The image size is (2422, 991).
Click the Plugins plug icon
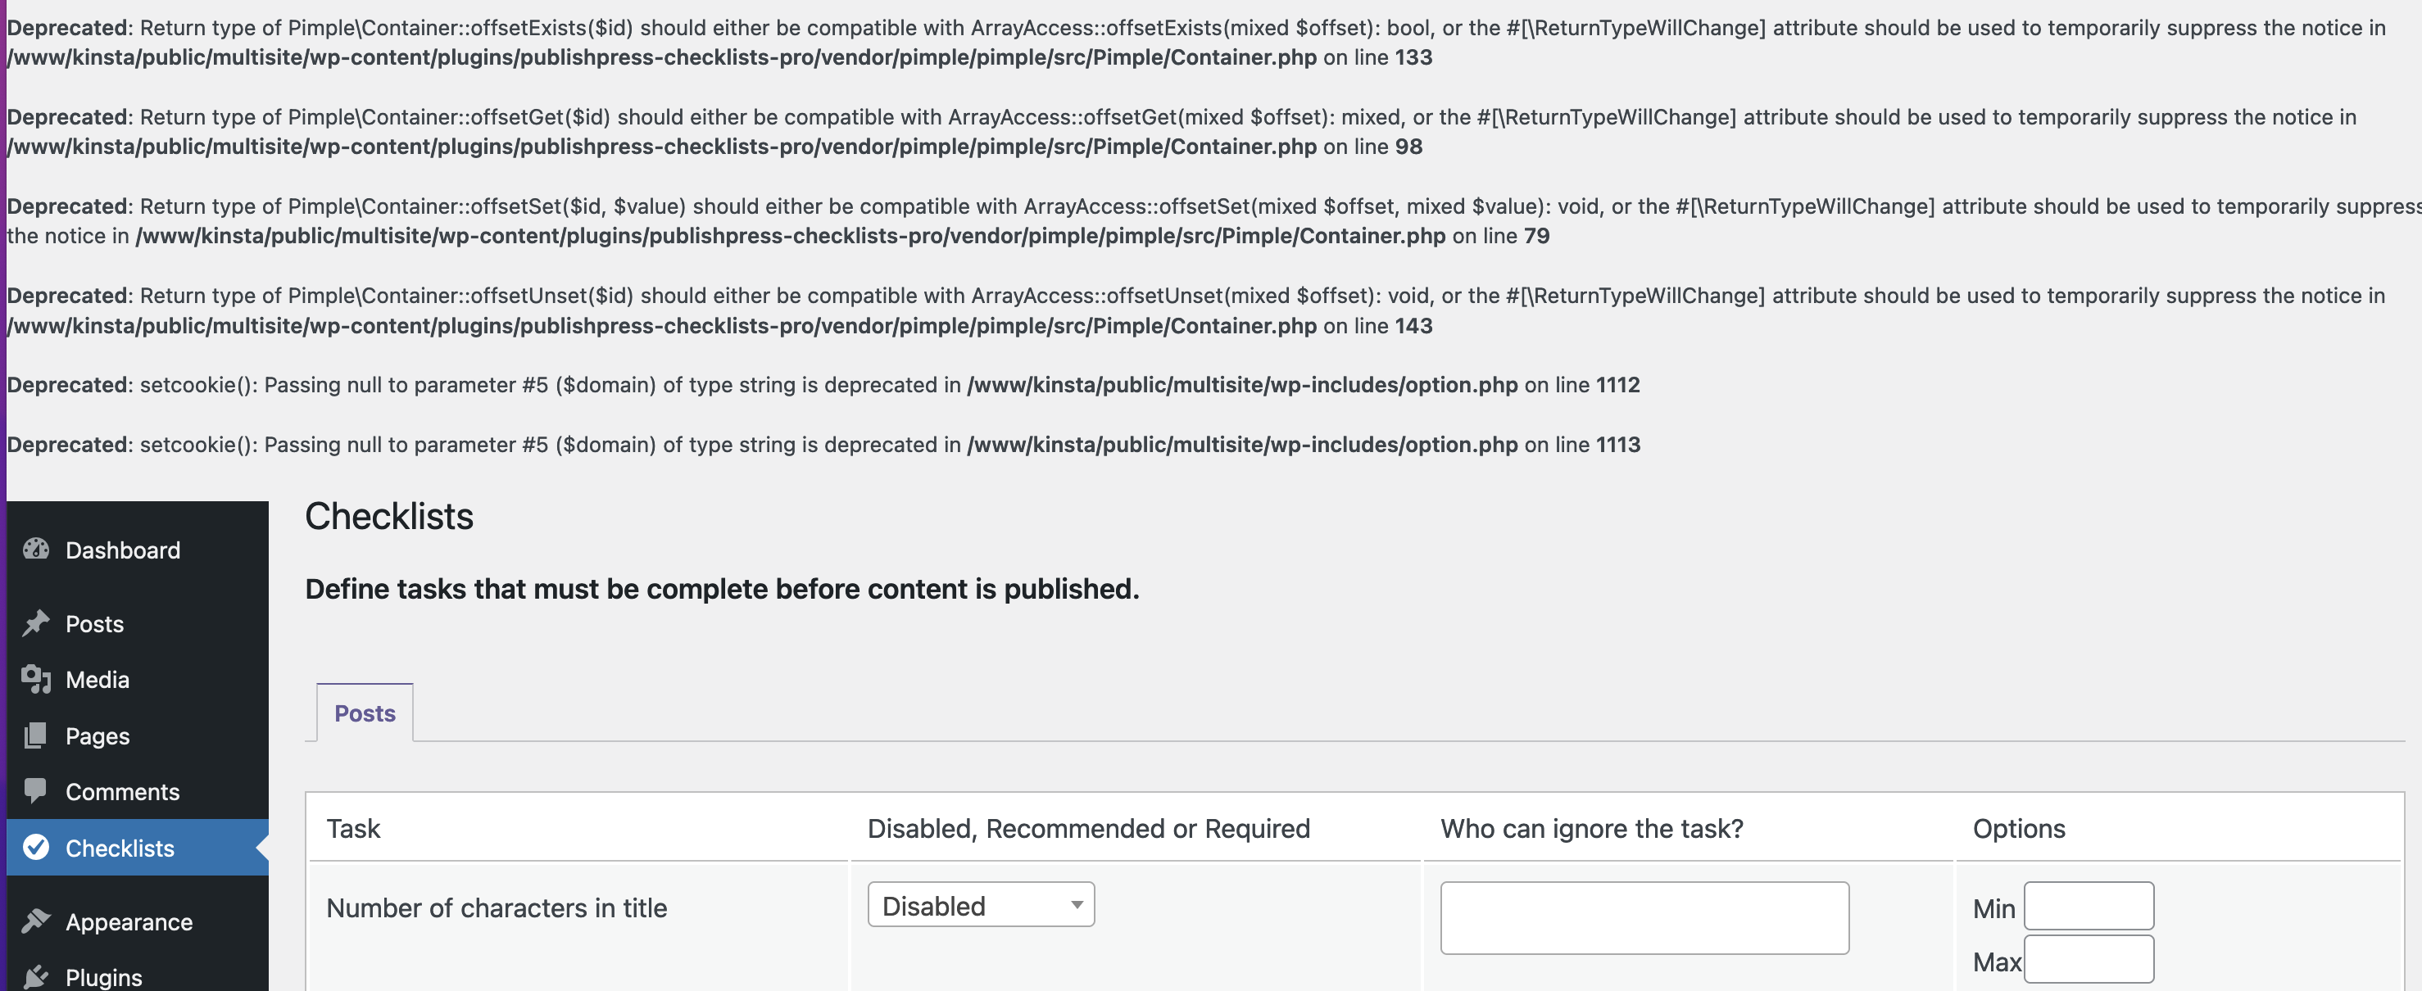click(x=36, y=976)
